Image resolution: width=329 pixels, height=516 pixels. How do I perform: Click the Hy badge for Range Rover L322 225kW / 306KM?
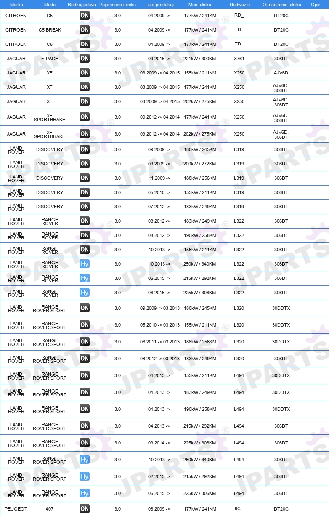(x=85, y=293)
